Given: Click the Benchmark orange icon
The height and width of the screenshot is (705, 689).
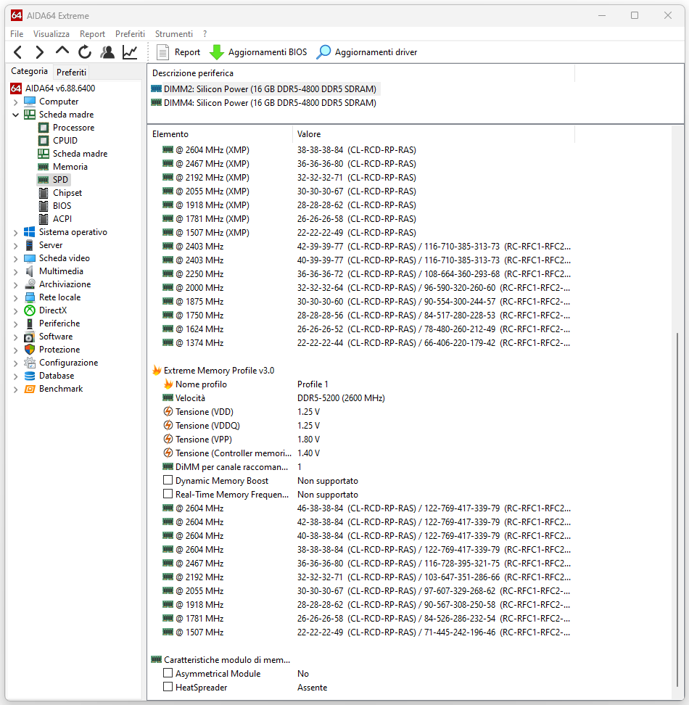Looking at the screenshot, I should (30, 389).
